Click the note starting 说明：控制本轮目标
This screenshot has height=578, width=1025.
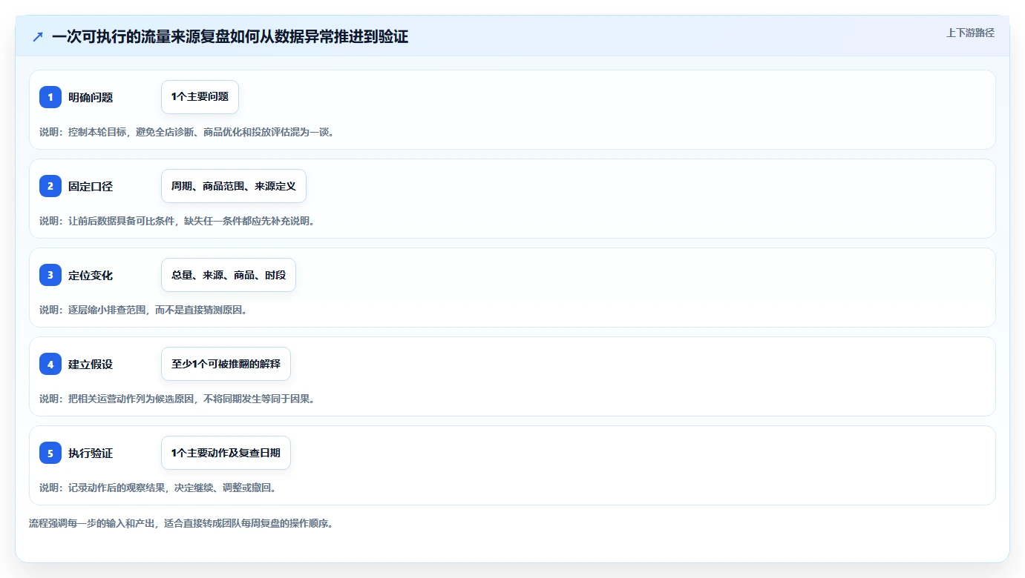tap(187, 132)
